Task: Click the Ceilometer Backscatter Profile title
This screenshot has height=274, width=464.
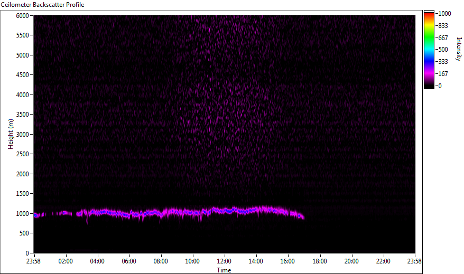Action: coord(42,5)
